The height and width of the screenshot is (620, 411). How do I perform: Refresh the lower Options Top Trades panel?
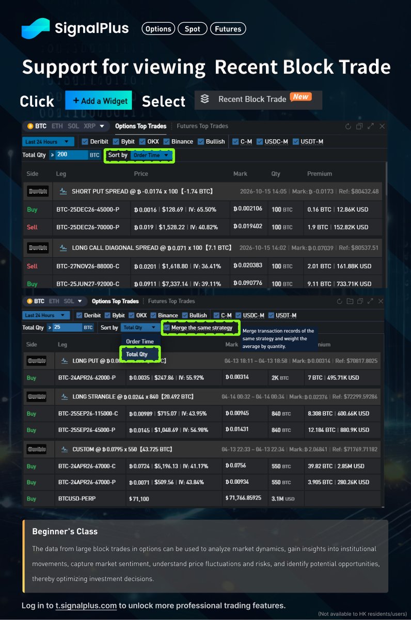pos(339,301)
